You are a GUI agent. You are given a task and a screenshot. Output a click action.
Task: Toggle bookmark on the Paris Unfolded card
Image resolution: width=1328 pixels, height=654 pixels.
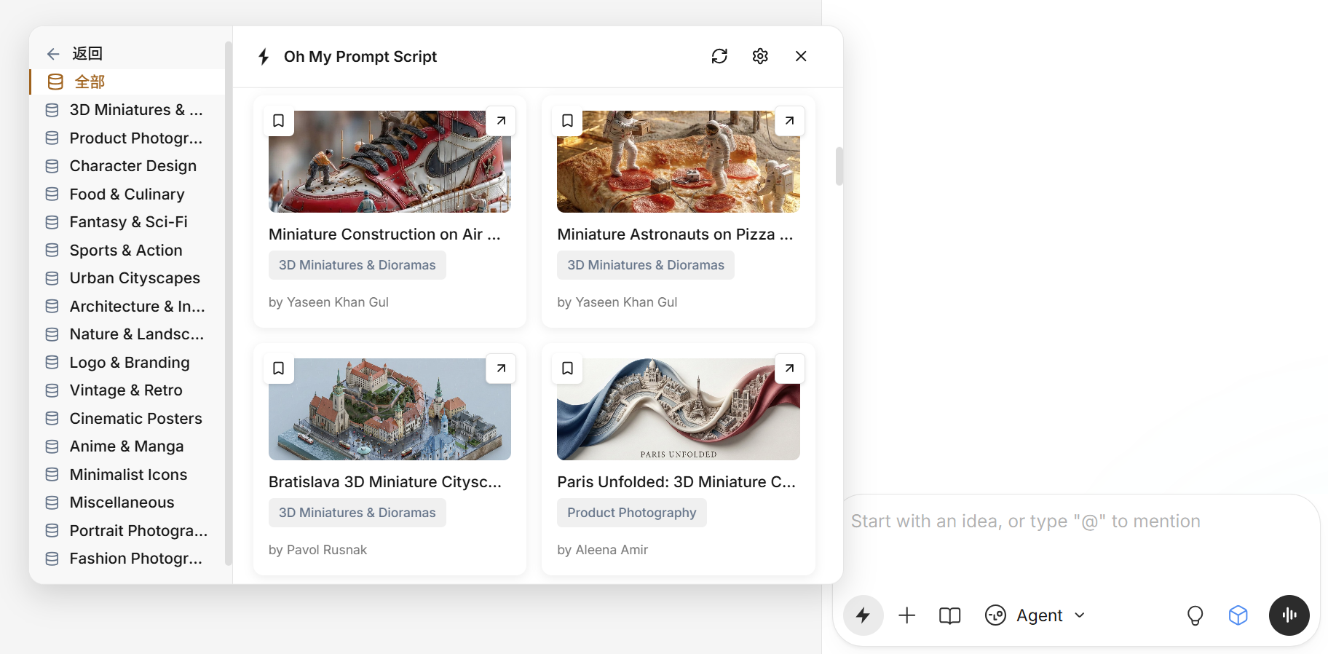tap(567, 369)
